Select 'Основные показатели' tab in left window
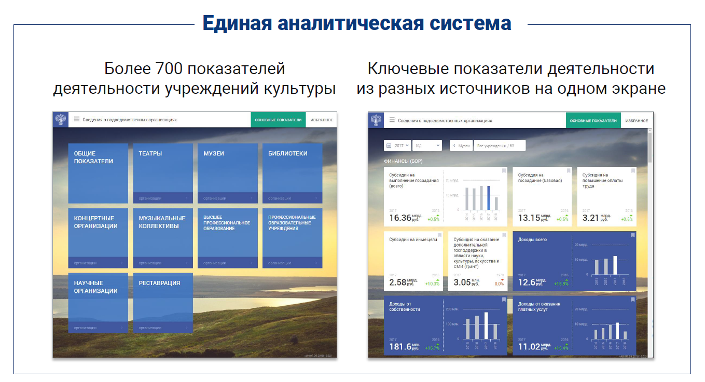The image size is (705, 382). 278,120
